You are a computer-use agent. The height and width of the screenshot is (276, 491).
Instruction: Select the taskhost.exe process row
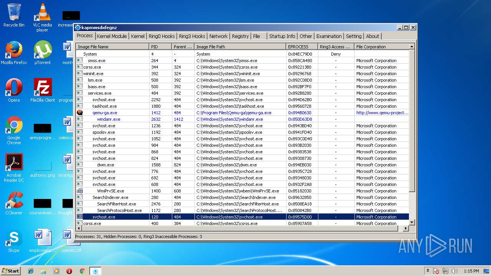tap(242, 106)
